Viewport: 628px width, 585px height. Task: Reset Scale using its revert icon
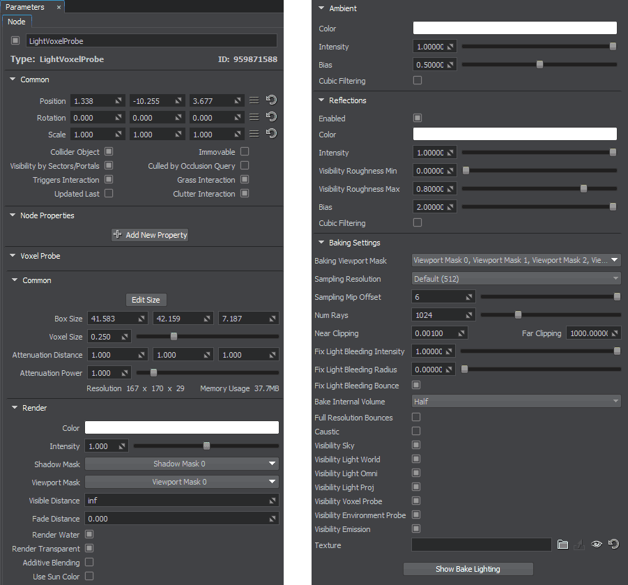[x=272, y=134]
